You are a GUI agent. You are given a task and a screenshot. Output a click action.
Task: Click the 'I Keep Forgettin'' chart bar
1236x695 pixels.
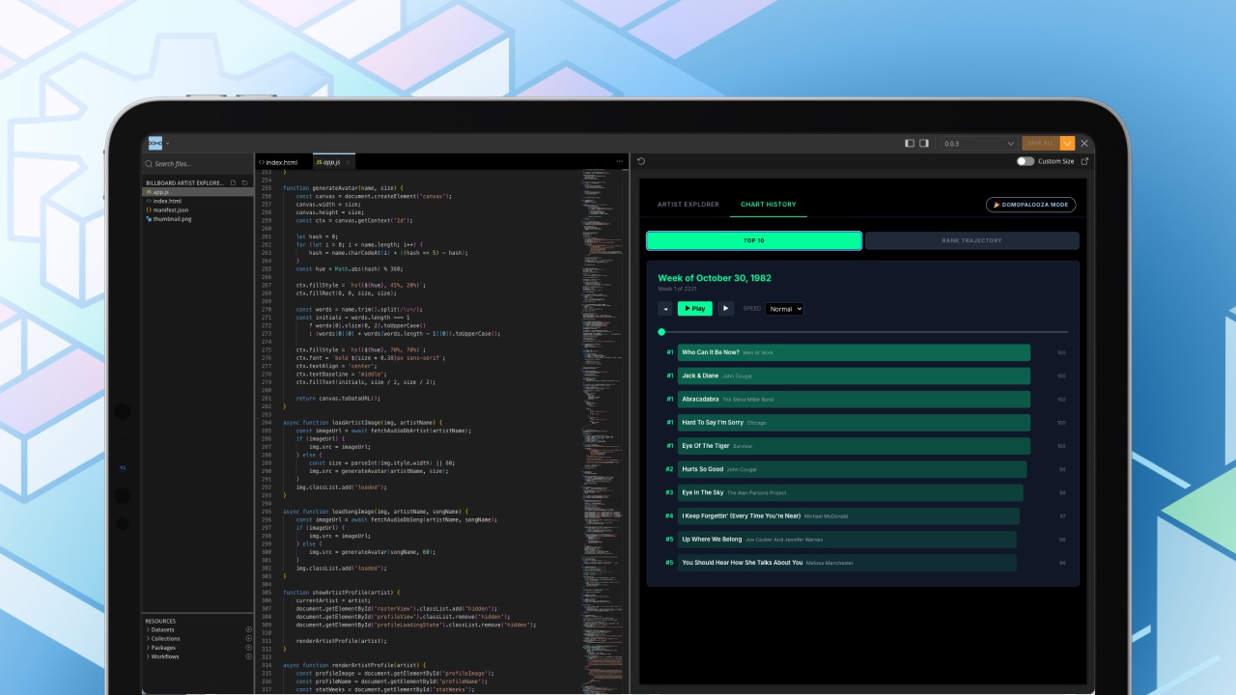click(x=848, y=515)
